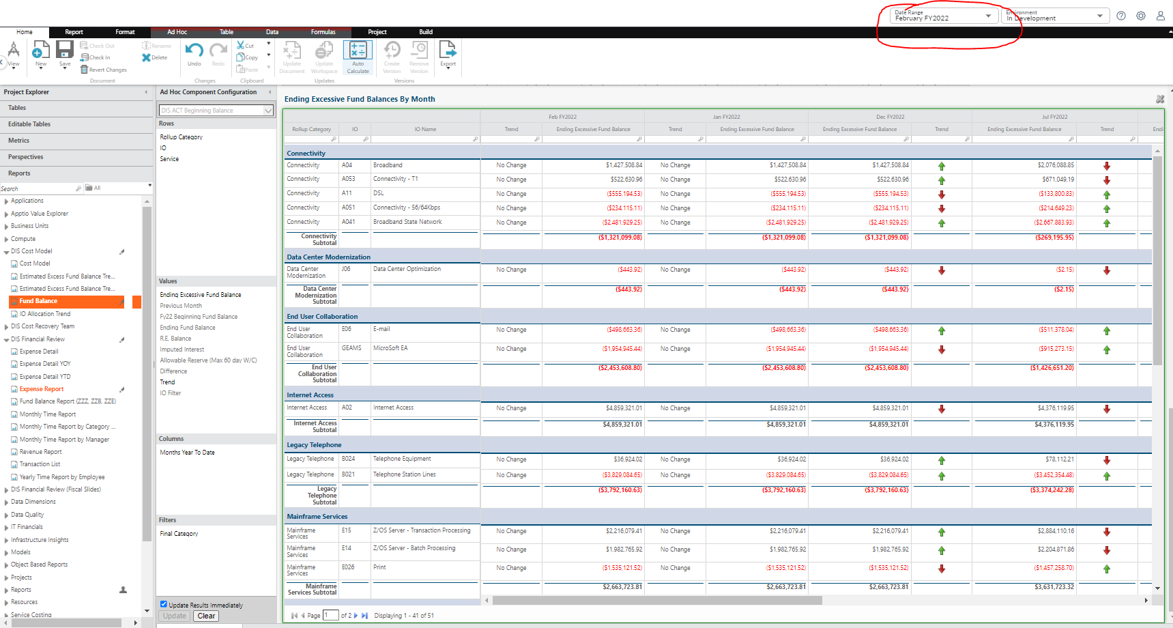The width and height of the screenshot is (1173, 628).
Task: Switch to the Formulas ribbon tab
Action: coord(323,32)
